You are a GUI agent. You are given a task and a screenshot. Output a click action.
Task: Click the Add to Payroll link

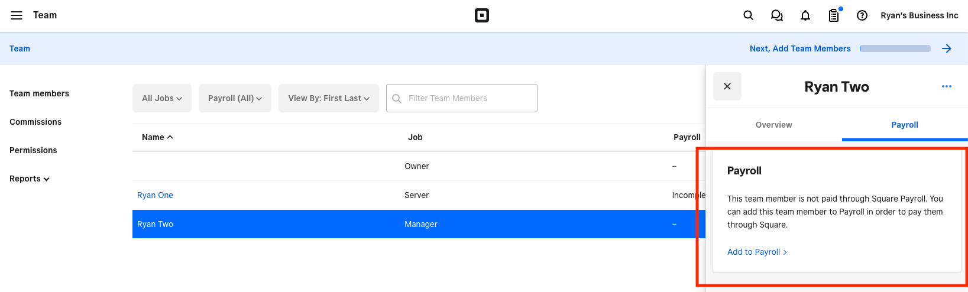(x=757, y=252)
